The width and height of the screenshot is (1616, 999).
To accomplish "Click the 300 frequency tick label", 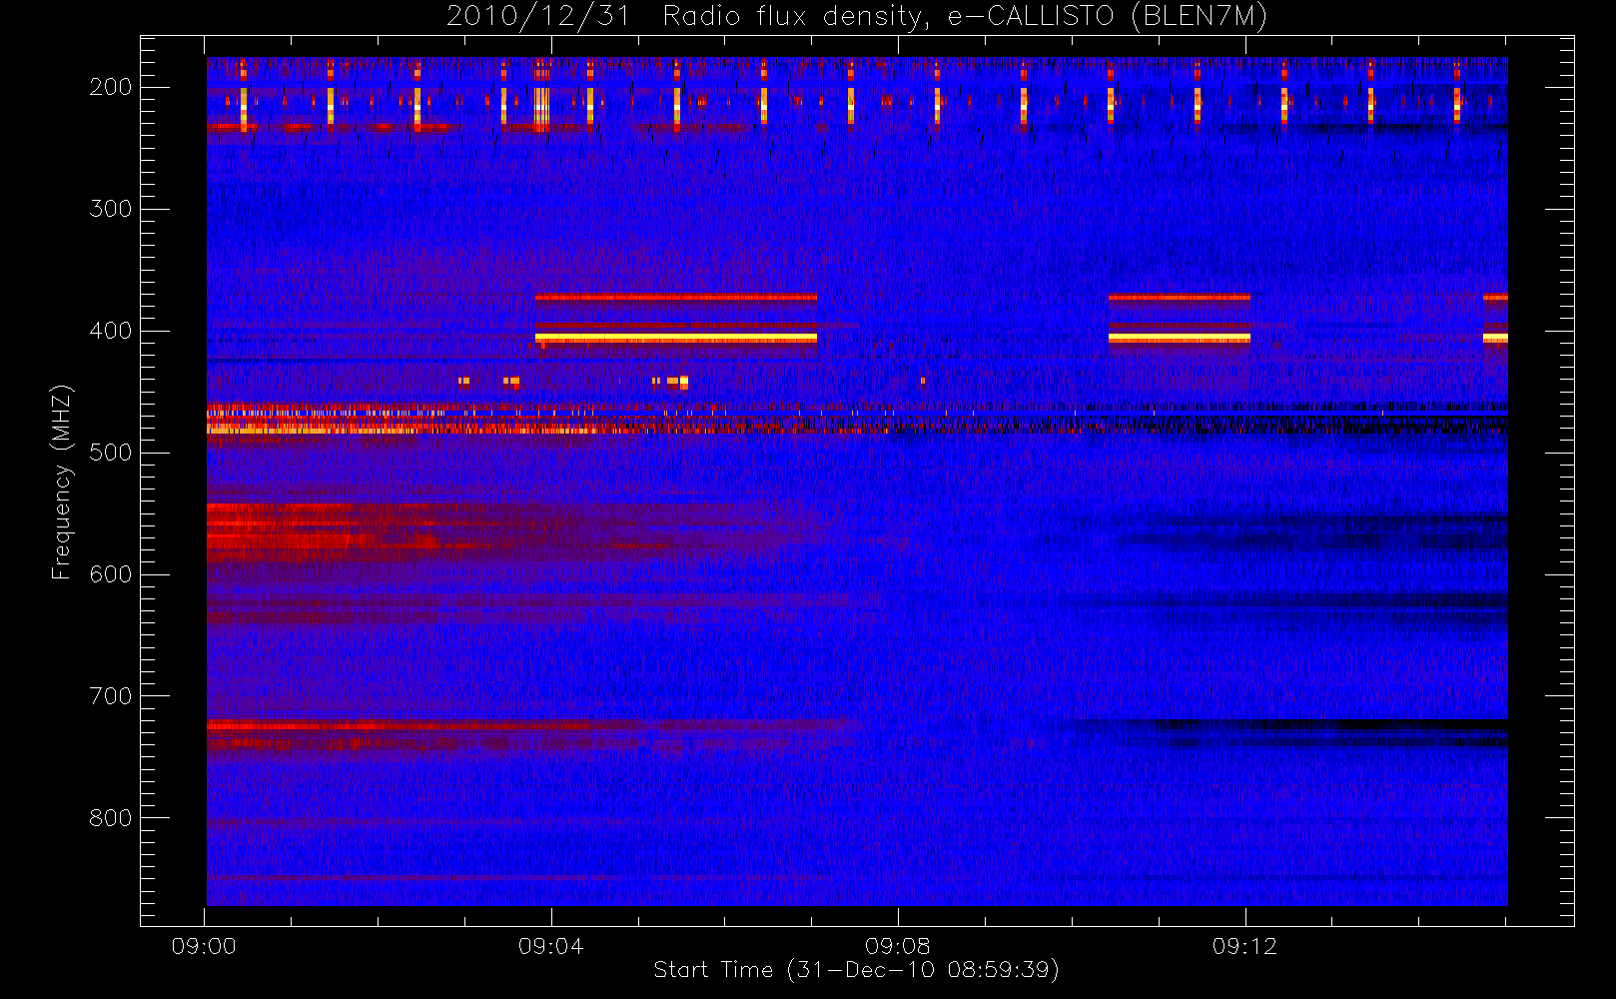I will [x=111, y=209].
